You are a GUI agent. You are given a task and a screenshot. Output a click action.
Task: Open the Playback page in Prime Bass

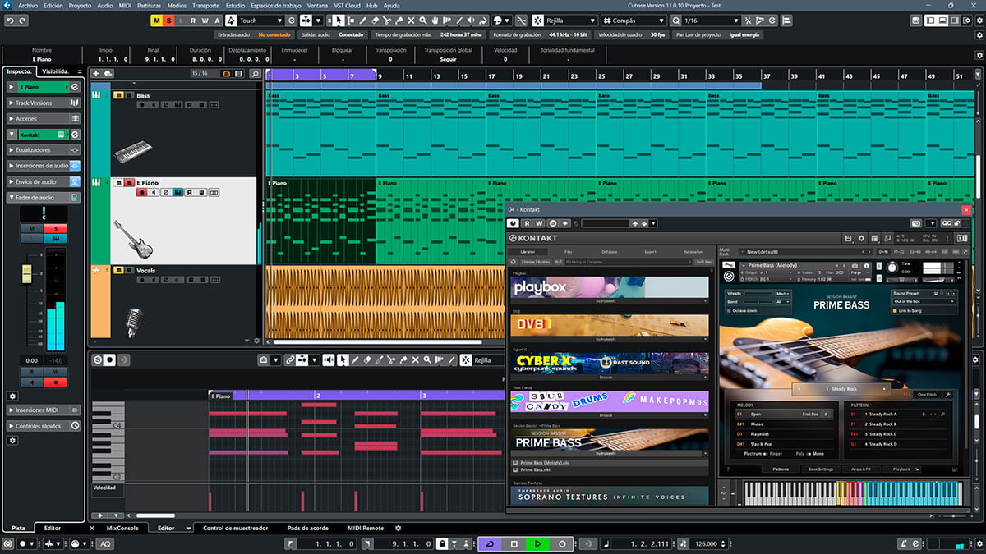[901, 469]
